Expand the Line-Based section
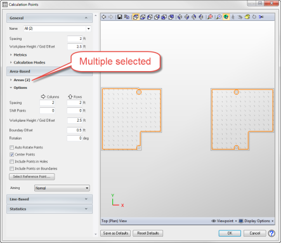 tap(49, 199)
